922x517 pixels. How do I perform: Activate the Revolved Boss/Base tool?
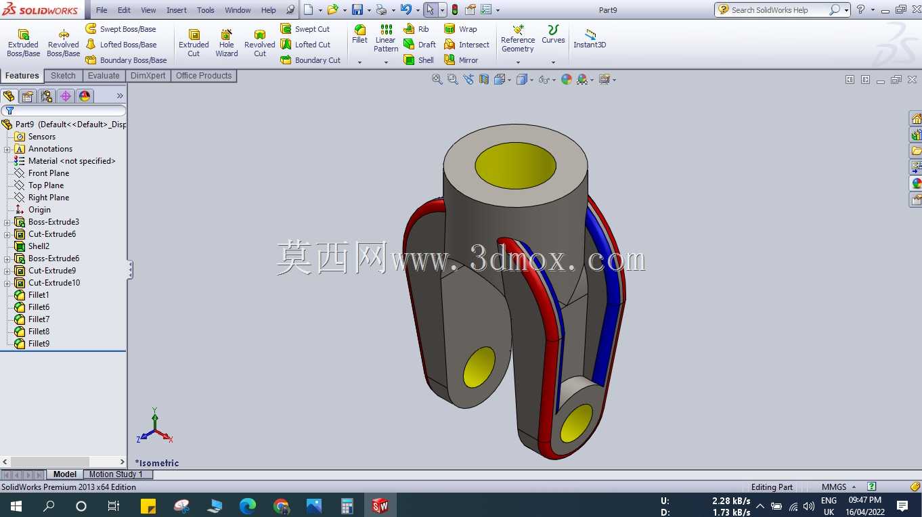click(63, 43)
